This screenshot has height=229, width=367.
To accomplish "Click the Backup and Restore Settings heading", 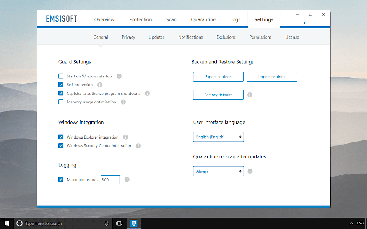I will pos(222,62).
